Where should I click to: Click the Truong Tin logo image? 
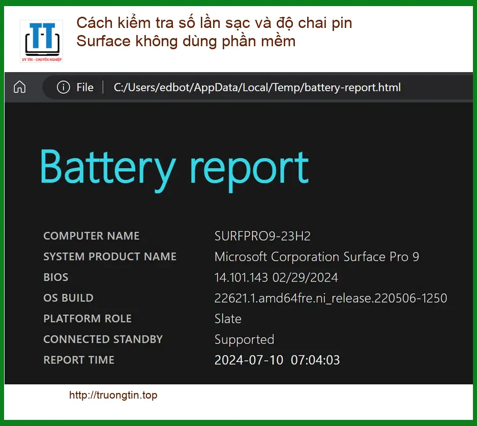(x=41, y=41)
